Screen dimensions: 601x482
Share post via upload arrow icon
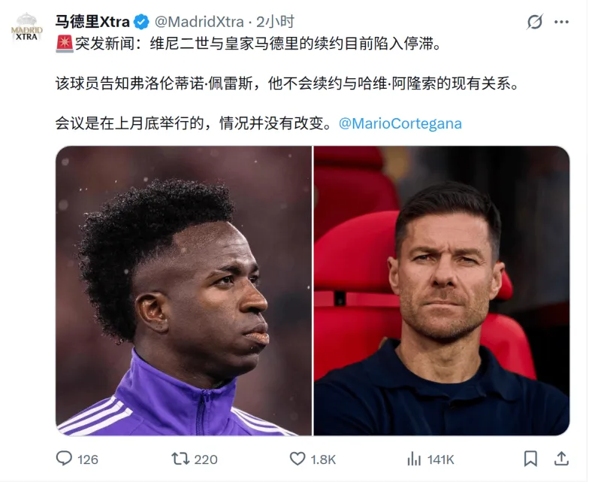[561, 459]
